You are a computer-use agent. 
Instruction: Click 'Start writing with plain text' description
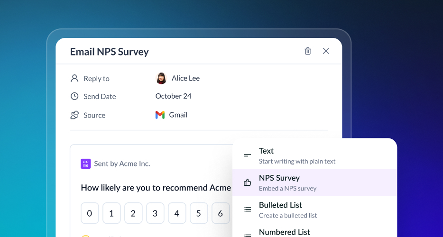(x=297, y=161)
